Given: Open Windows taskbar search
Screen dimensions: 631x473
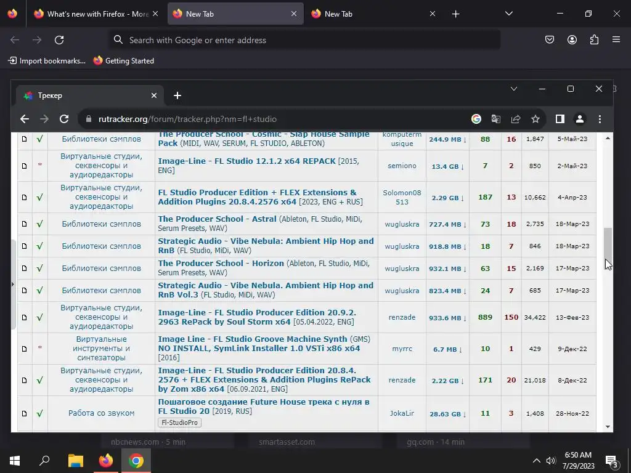Looking at the screenshot, I should [44, 461].
